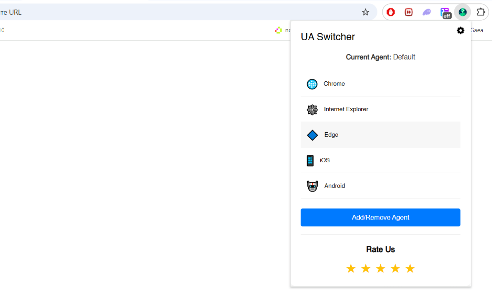Select the Chrome user agent
The image size is (492, 307).
334,84
